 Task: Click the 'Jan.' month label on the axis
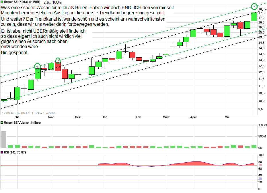click(105, 117)
